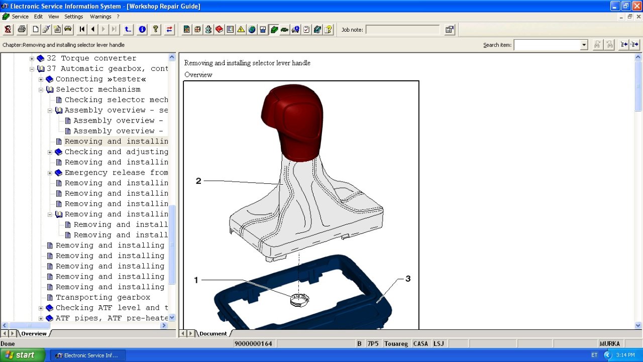
Task: Open Transporting gearbox tree entry
Action: [x=102, y=297]
